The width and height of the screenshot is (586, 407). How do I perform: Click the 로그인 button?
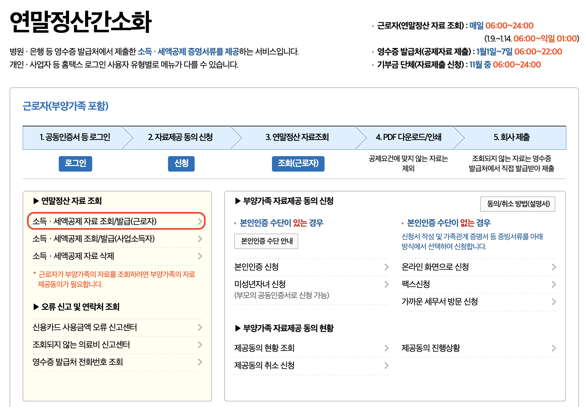[x=75, y=164]
